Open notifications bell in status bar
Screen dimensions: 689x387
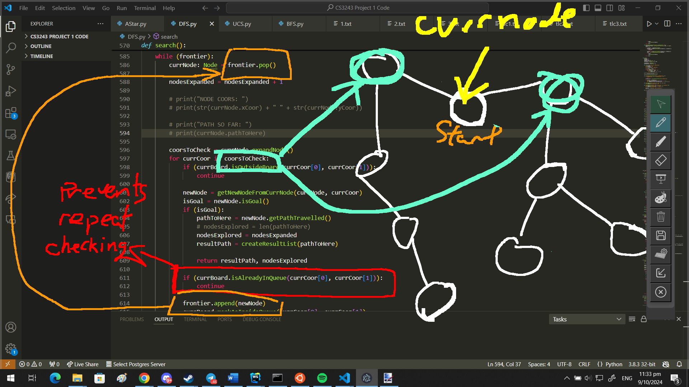tap(679, 364)
